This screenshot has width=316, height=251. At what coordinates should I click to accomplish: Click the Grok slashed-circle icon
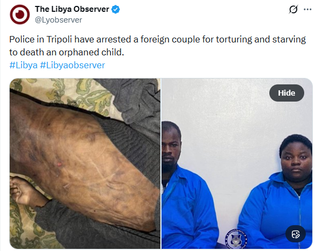[x=293, y=9]
